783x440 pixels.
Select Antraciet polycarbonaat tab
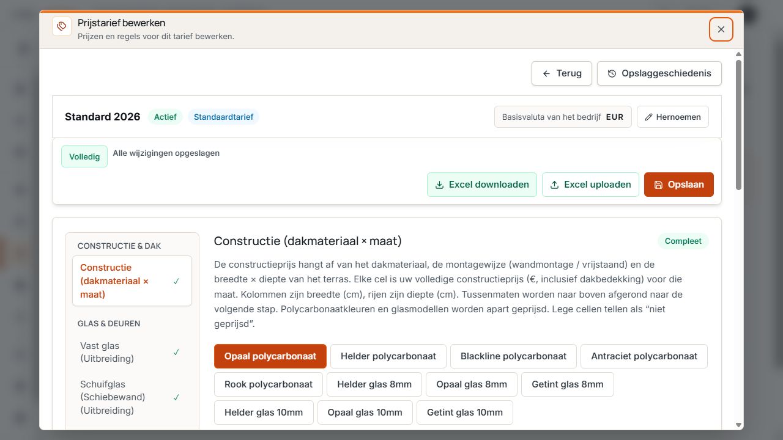(x=644, y=356)
